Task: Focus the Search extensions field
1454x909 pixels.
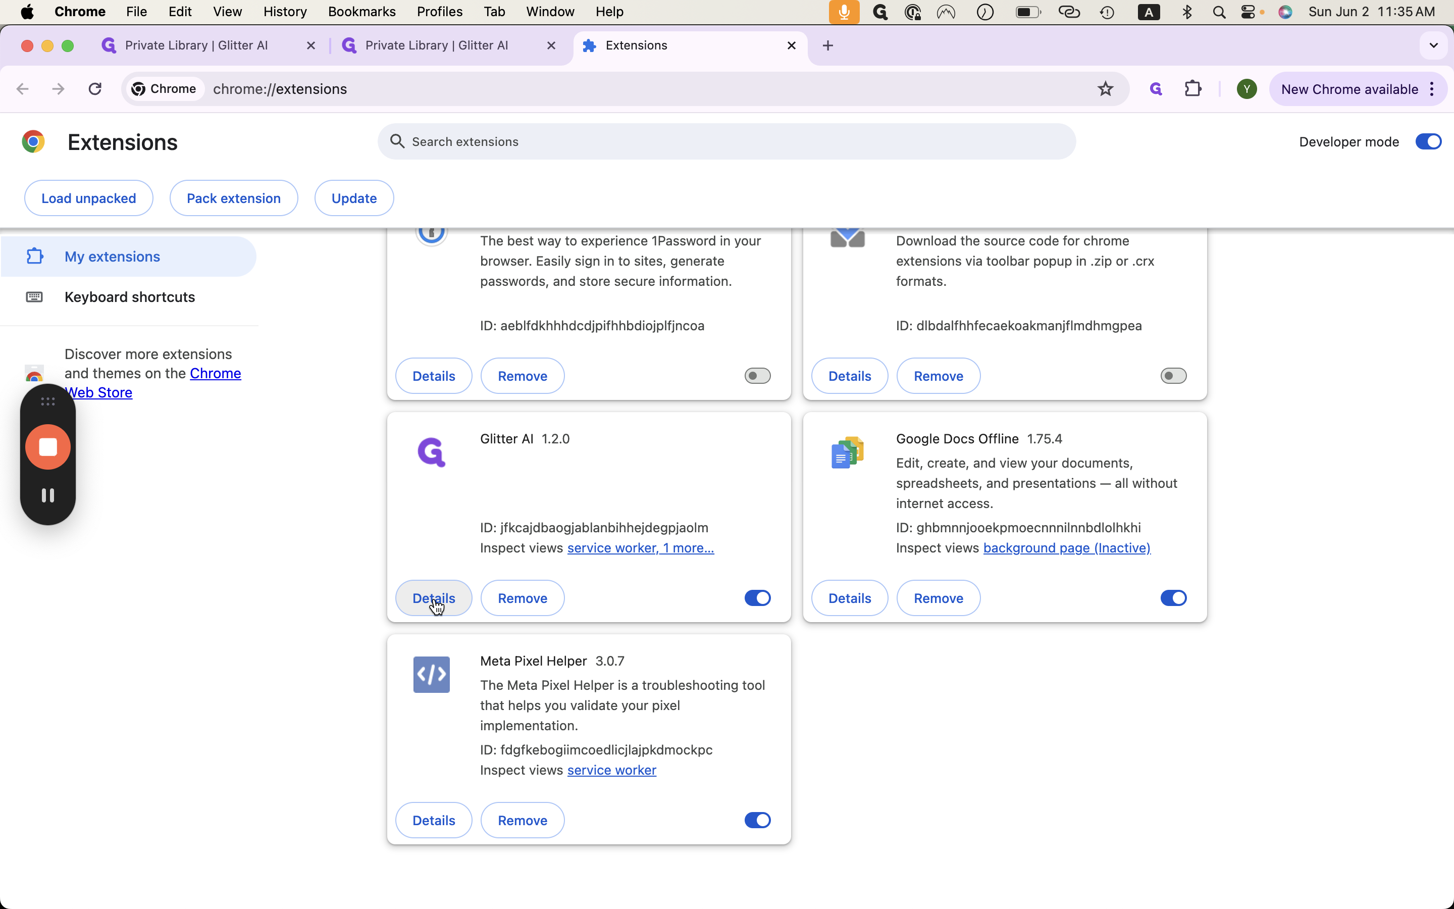Action: click(726, 142)
